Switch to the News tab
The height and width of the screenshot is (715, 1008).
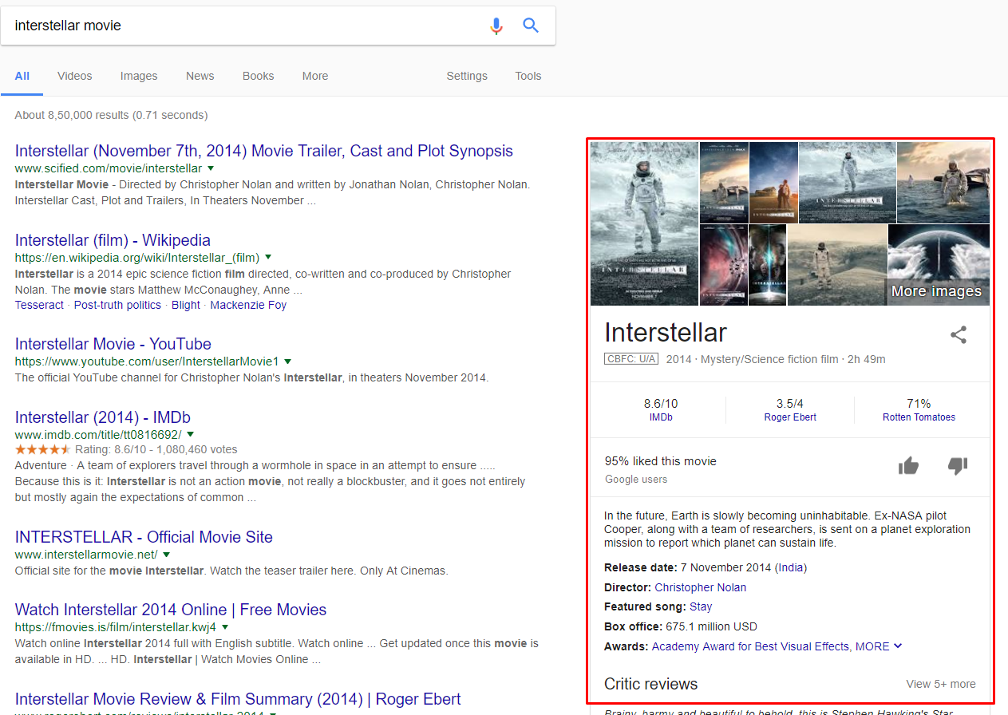pyautogui.click(x=200, y=76)
